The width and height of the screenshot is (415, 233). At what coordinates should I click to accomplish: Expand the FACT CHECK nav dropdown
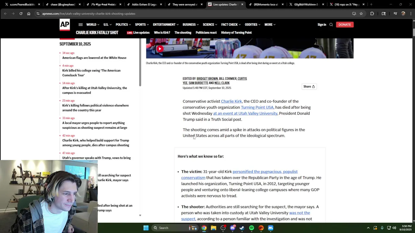click(231, 25)
